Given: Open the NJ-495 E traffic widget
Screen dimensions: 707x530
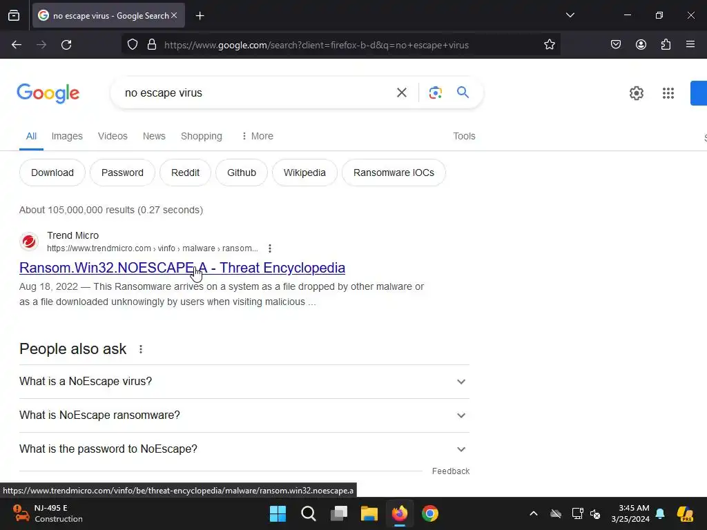Looking at the screenshot, I should click(48, 513).
